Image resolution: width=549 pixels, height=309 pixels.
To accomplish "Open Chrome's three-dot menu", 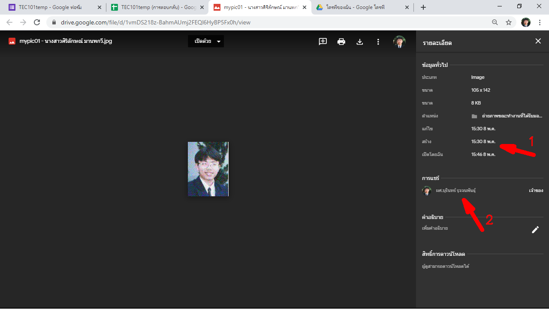I will 540,22.
